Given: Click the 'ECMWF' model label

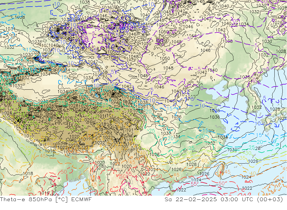Looking at the screenshot, I should coord(81,199).
